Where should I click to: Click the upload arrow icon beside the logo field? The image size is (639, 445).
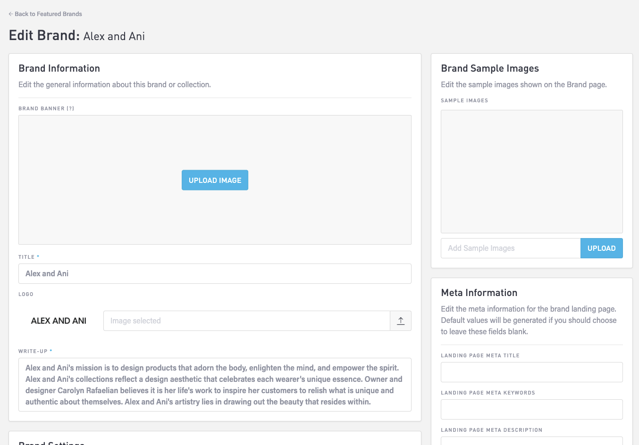[401, 321]
